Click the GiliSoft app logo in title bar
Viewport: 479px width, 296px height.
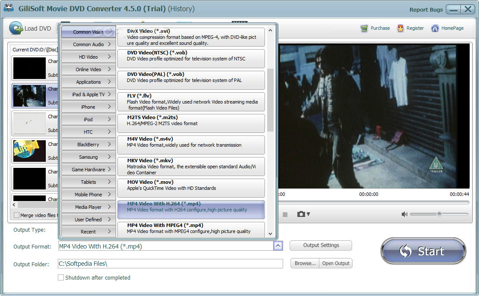coord(9,8)
